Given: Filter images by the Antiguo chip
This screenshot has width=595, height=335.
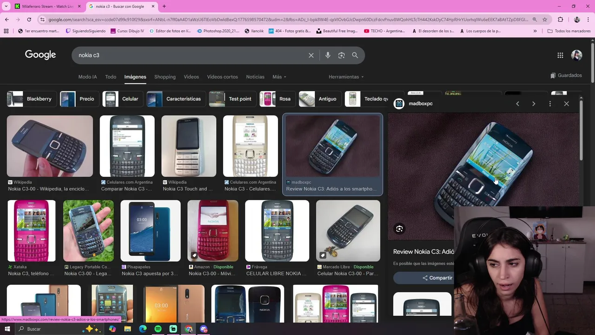Looking at the screenshot, I should tap(320, 99).
